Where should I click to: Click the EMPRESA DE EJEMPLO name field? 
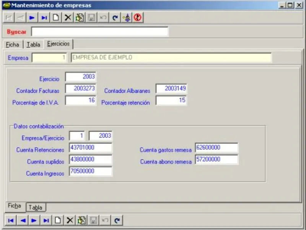pos(171,58)
